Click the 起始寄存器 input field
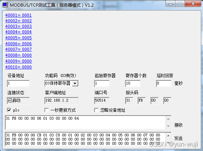Image resolution: width=203 pixels, height=151 pixels. pos(102,84)
